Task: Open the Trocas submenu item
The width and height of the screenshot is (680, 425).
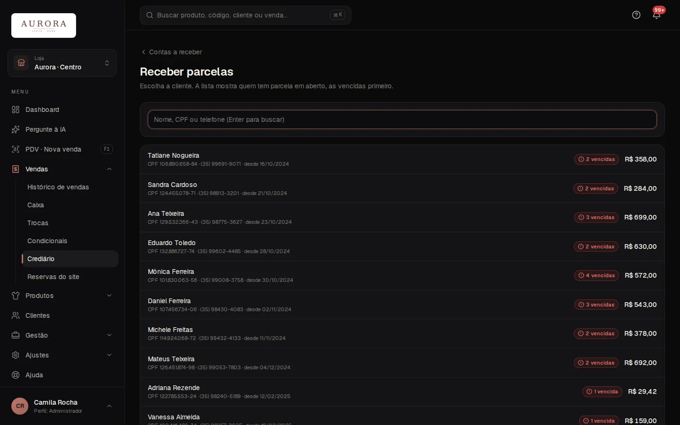Action: (70, 223)
